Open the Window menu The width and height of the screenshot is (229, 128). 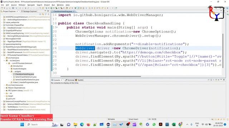(x=60, y=5)
